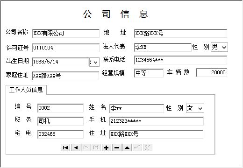Go to previous record in navigator

76,147
